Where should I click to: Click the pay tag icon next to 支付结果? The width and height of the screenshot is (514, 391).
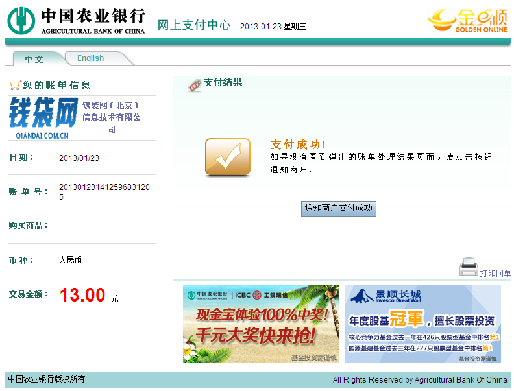[195, 86]
